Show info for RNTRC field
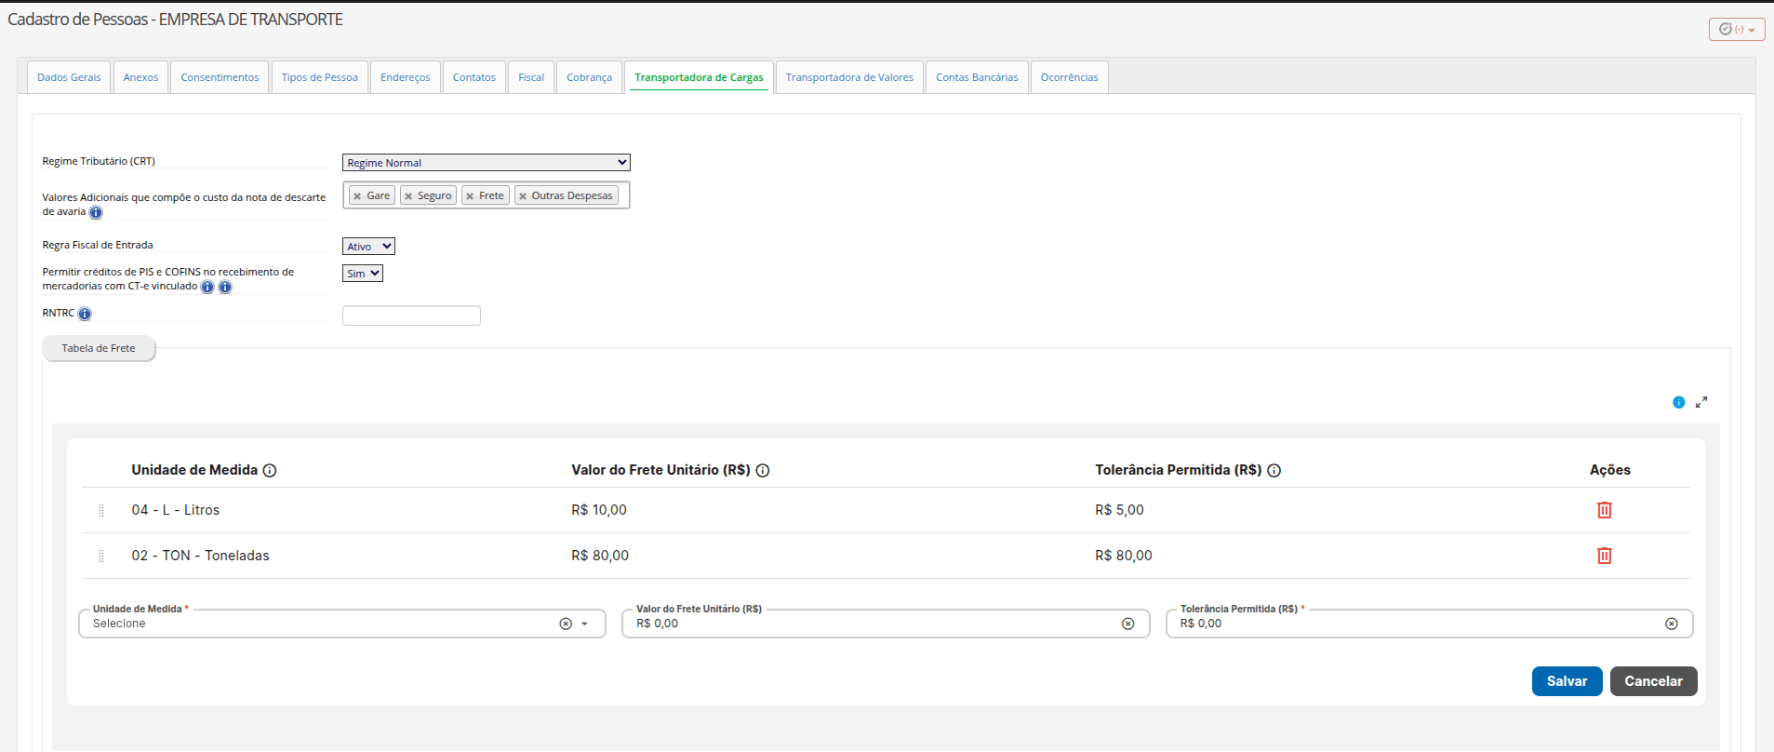Viewport: 1774px width, 752px height. (85, 314)
